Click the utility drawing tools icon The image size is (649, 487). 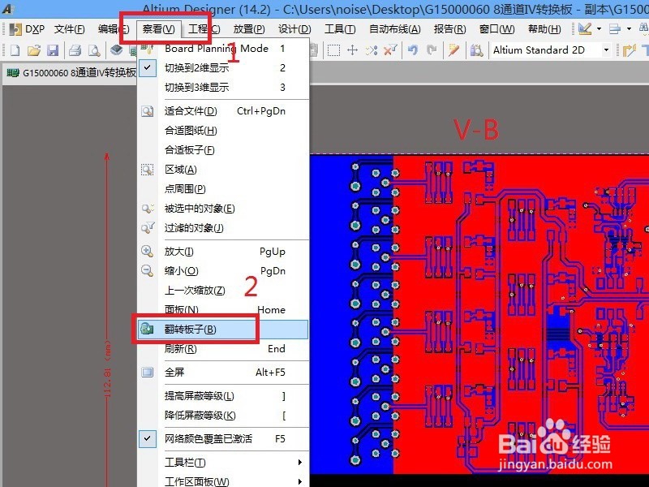584,28
